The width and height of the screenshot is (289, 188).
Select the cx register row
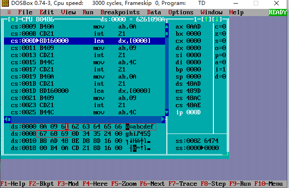click(x=188, y=41)
